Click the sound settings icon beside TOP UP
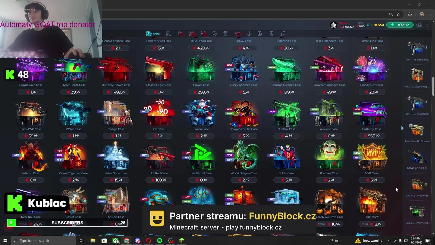 click(419, 25)
